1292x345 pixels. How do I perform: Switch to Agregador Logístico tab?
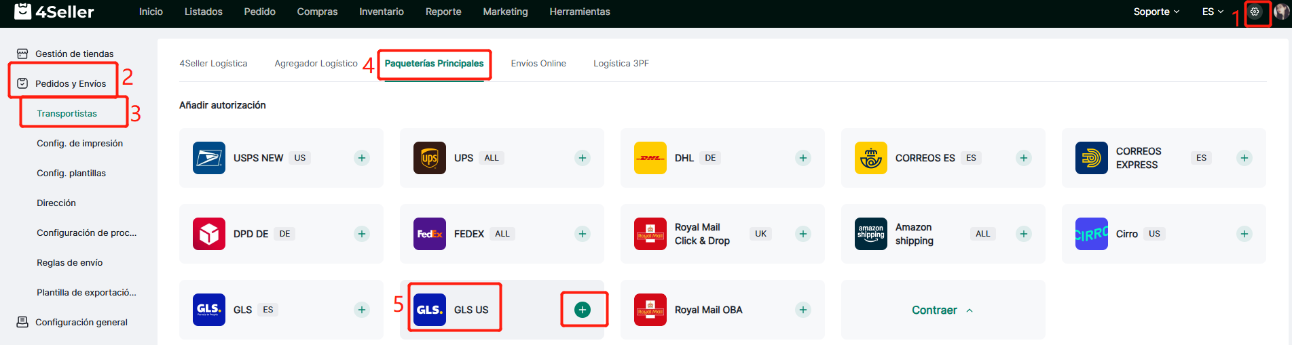coord(316,63)
